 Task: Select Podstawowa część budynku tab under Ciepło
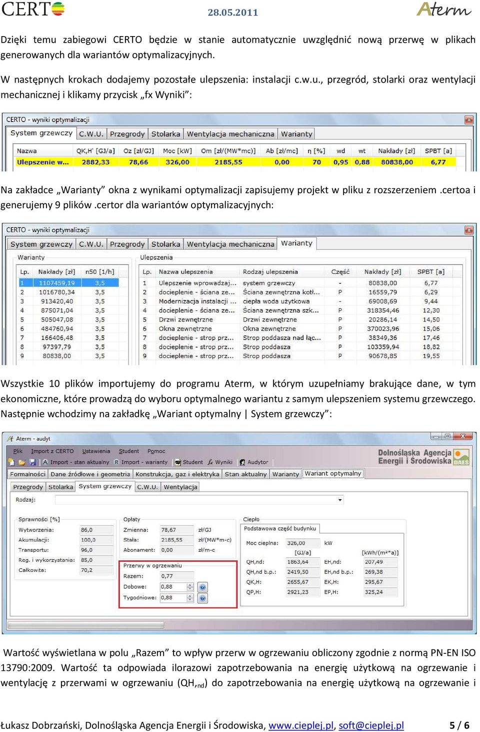(280, 529)
